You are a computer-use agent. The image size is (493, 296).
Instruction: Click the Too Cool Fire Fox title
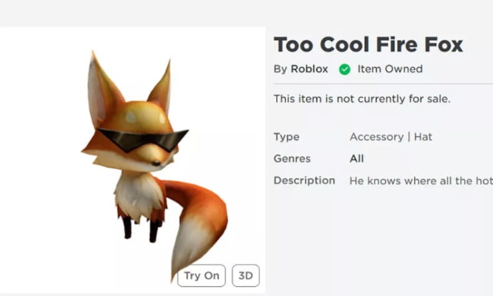[368, 44]
